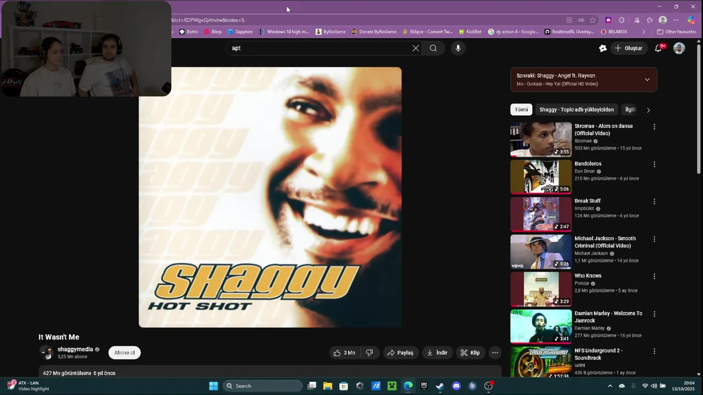Open the BELABOX bookmark
This screenshot has width=703, height=395.
coord(613,32)
